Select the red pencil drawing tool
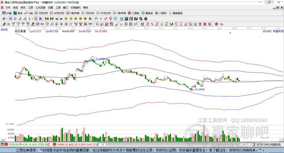This screenshot has width=284, height=153. pyautogui.click(x=4, y=24)
